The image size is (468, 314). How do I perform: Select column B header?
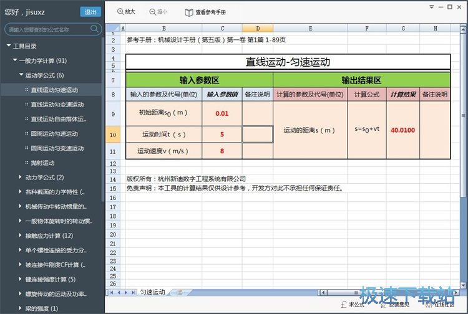click(164, 28)
